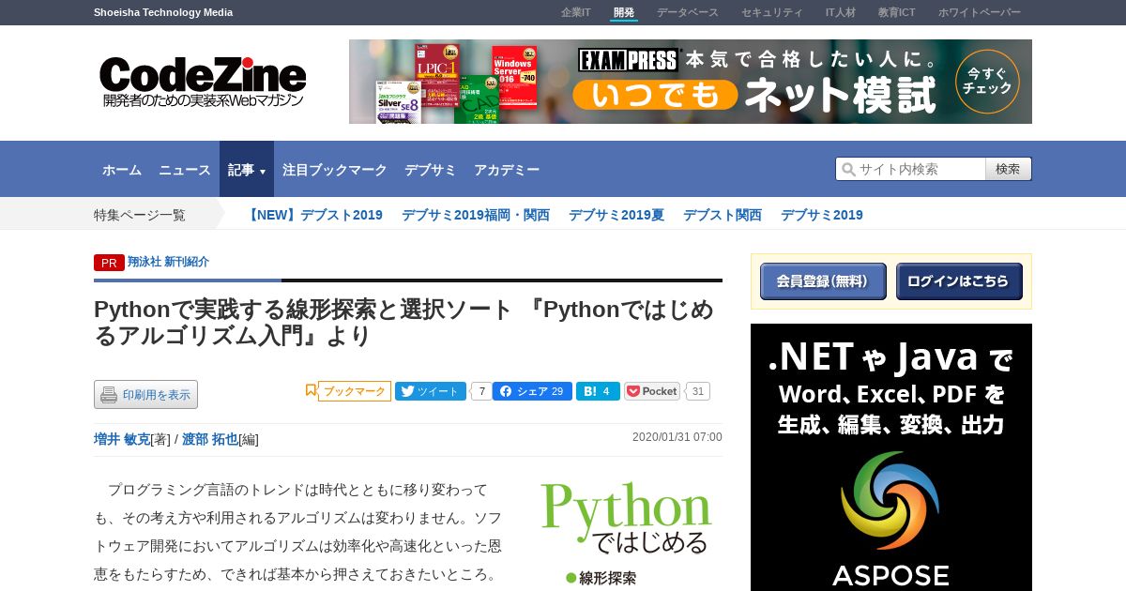Click the bookmark flag icon
The width and height of the screenshot is (1126, 591).
(311, 390)
